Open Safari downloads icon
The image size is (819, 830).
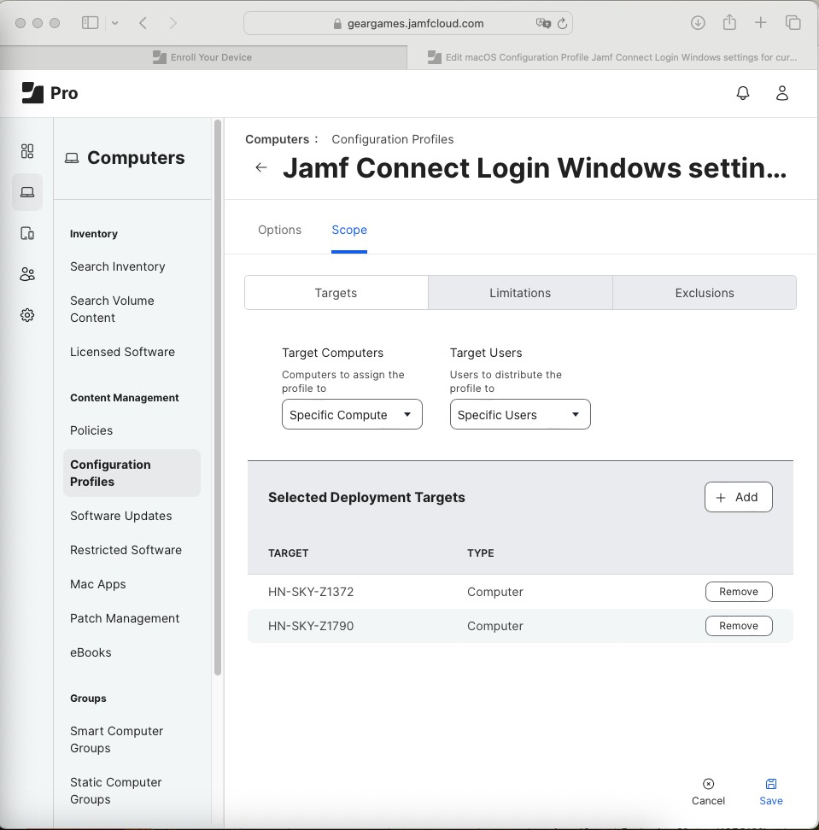click(x=698, y=23)
